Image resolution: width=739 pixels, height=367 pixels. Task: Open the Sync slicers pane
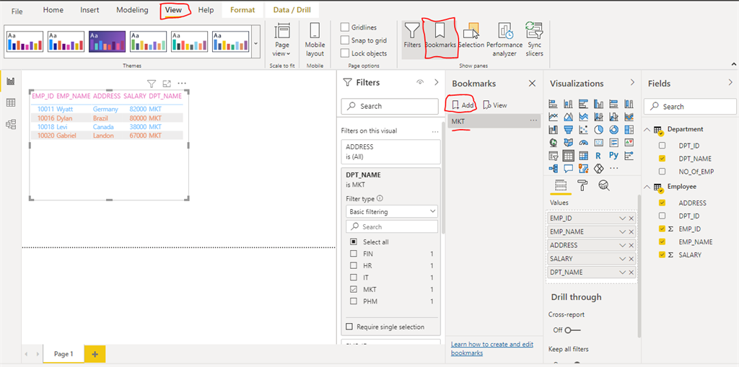[535, 40]
